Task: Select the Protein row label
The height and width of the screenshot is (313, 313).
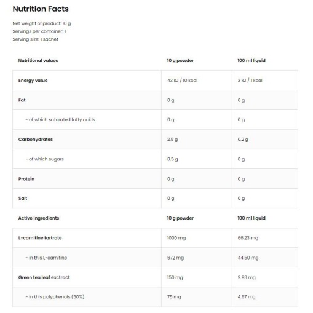Action: click(26, 179)
